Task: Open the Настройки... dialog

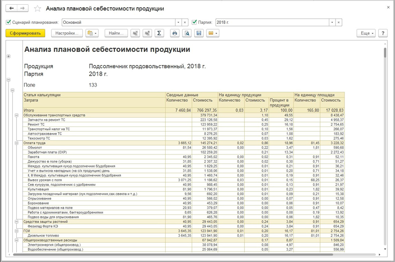Action: tap(66, 33)
